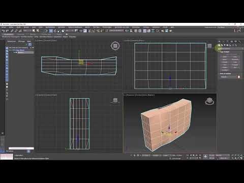Screen dimensions: 244x183
Task: Redo the action in the main toolbar
Action: pos(7,31)
